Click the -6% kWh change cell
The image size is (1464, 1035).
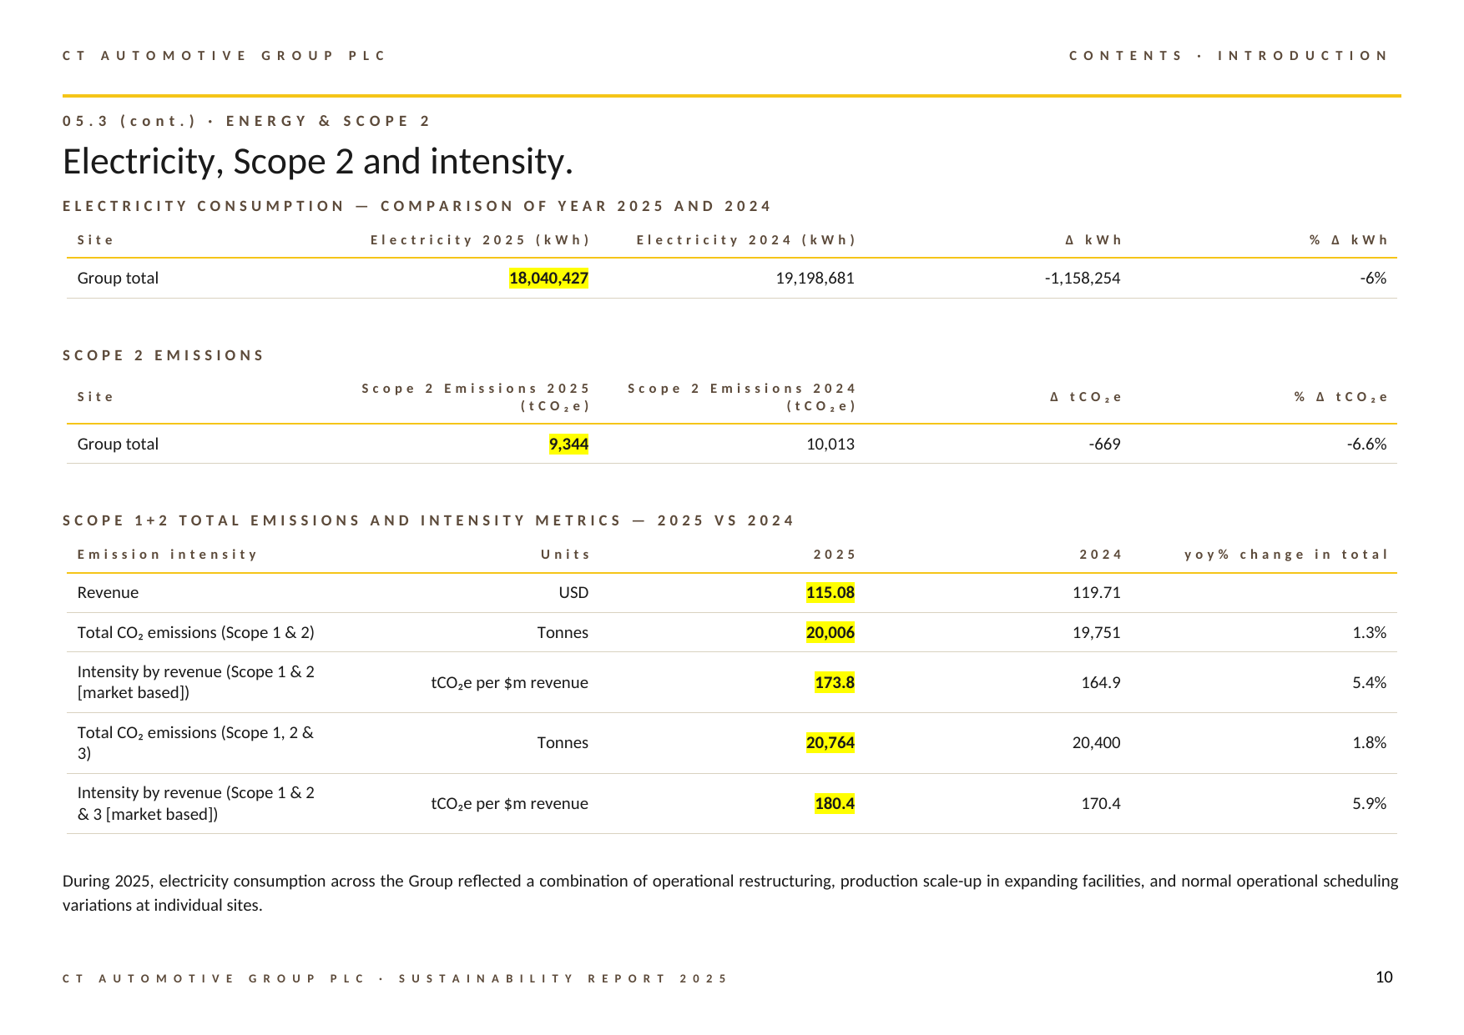pyautogui.click(x=1373, y=279)
